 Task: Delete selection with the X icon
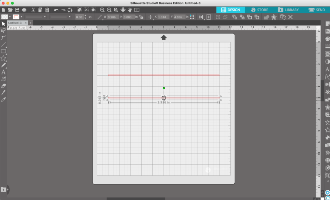[290, 17]
